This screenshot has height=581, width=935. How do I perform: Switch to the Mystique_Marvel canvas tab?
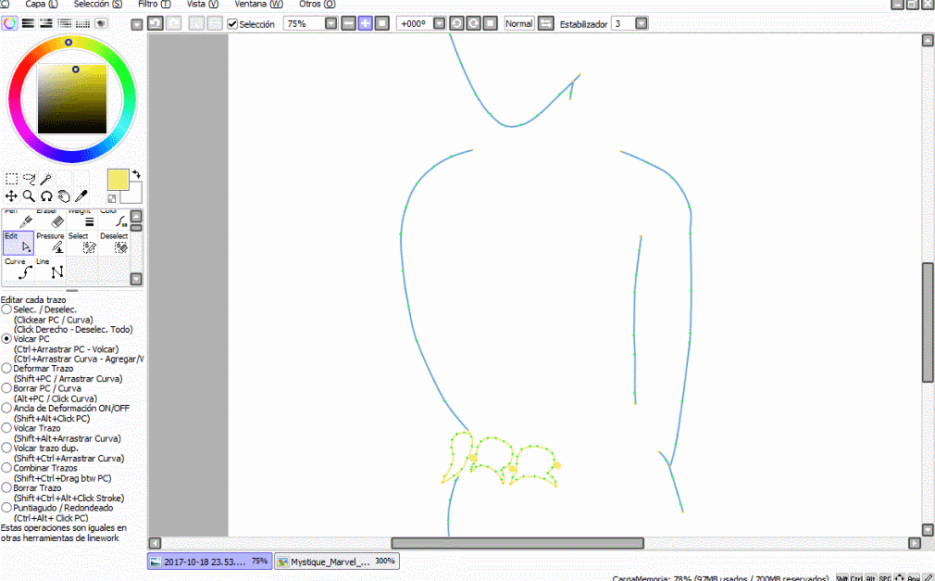(x=336, y=562)
